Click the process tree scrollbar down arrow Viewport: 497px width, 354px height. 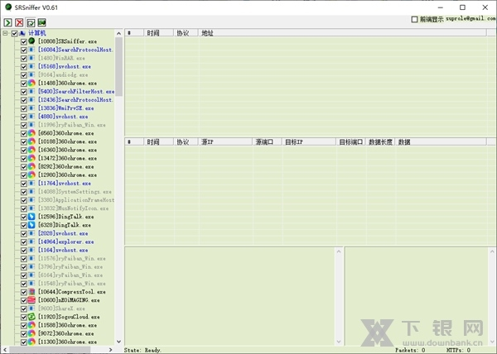[118, 341]
